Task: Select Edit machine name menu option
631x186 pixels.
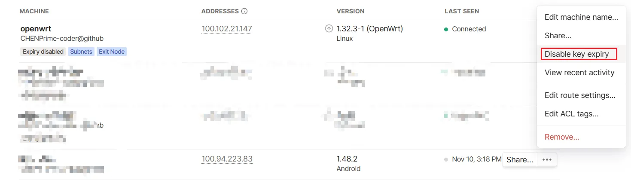Action: [581, 17]
